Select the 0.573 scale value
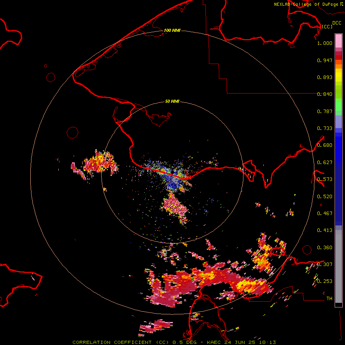The image size is (345, 345). pos(325,179)
